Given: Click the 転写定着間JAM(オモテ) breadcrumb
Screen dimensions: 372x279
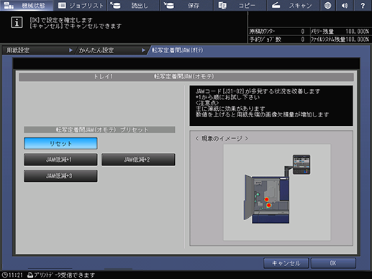Looking at the screenshot, I should click(x=178, y=50).
